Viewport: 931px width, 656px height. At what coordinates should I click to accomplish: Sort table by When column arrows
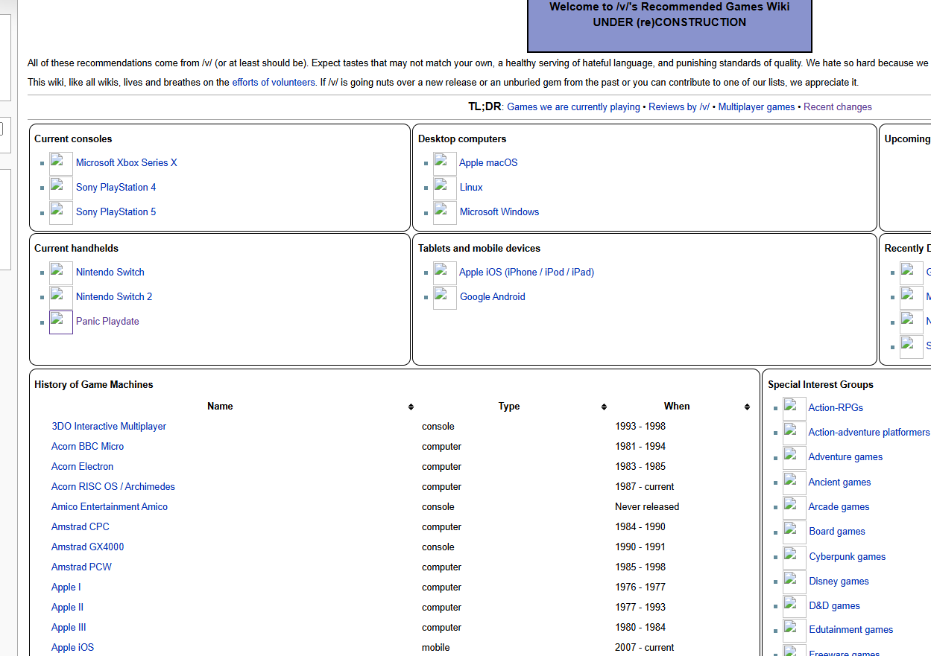747,407
